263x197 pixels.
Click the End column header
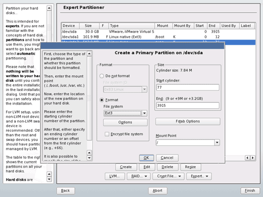pos(214,26)
